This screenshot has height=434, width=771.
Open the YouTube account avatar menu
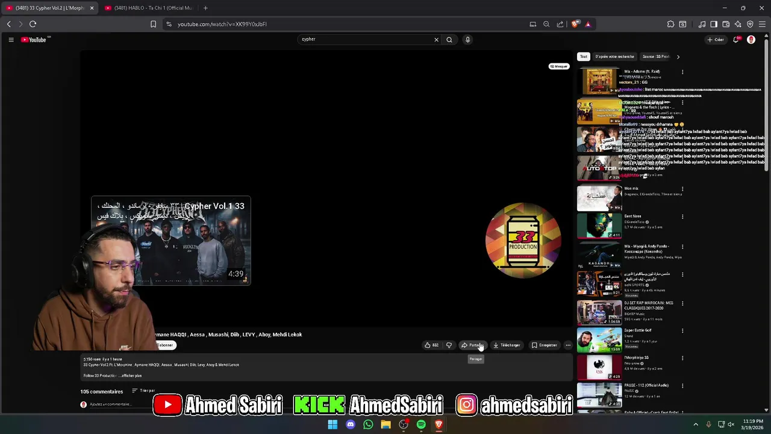(x=751, y=40)
